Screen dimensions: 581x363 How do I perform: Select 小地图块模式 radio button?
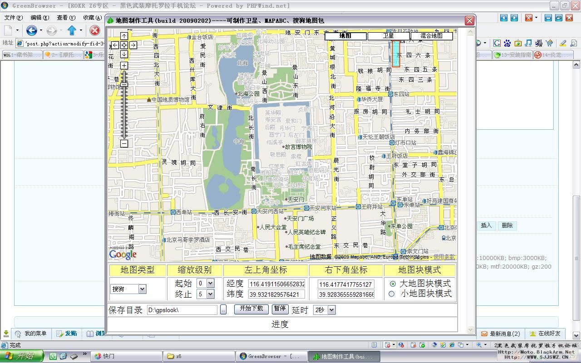(391, 294)
